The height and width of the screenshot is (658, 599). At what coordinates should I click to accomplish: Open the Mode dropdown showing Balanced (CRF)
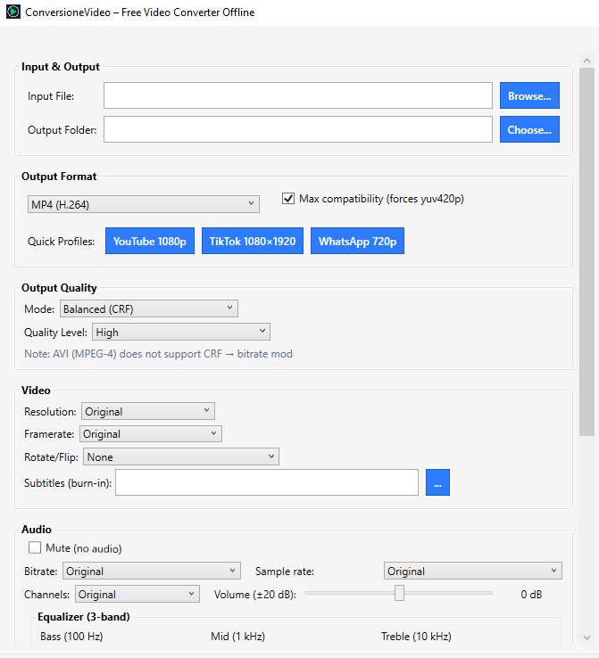click(149, 308)
